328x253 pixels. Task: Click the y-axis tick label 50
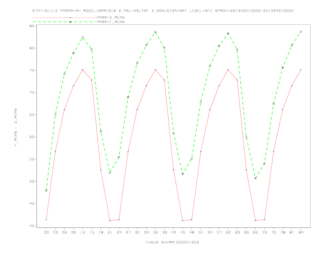[x=31, y=181]
